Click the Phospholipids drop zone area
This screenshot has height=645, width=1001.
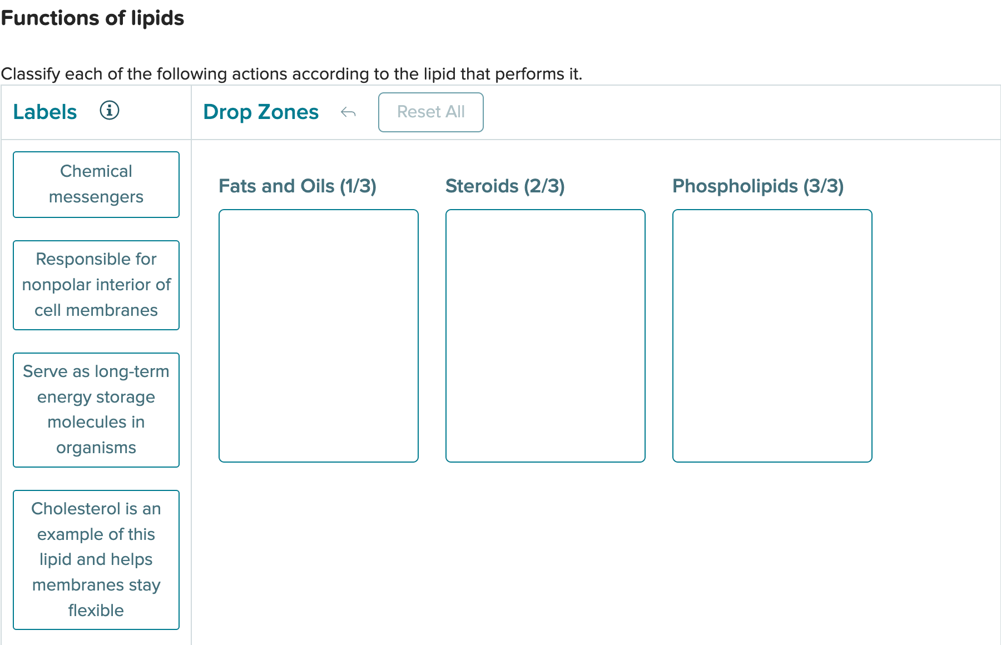pos(772,334)
